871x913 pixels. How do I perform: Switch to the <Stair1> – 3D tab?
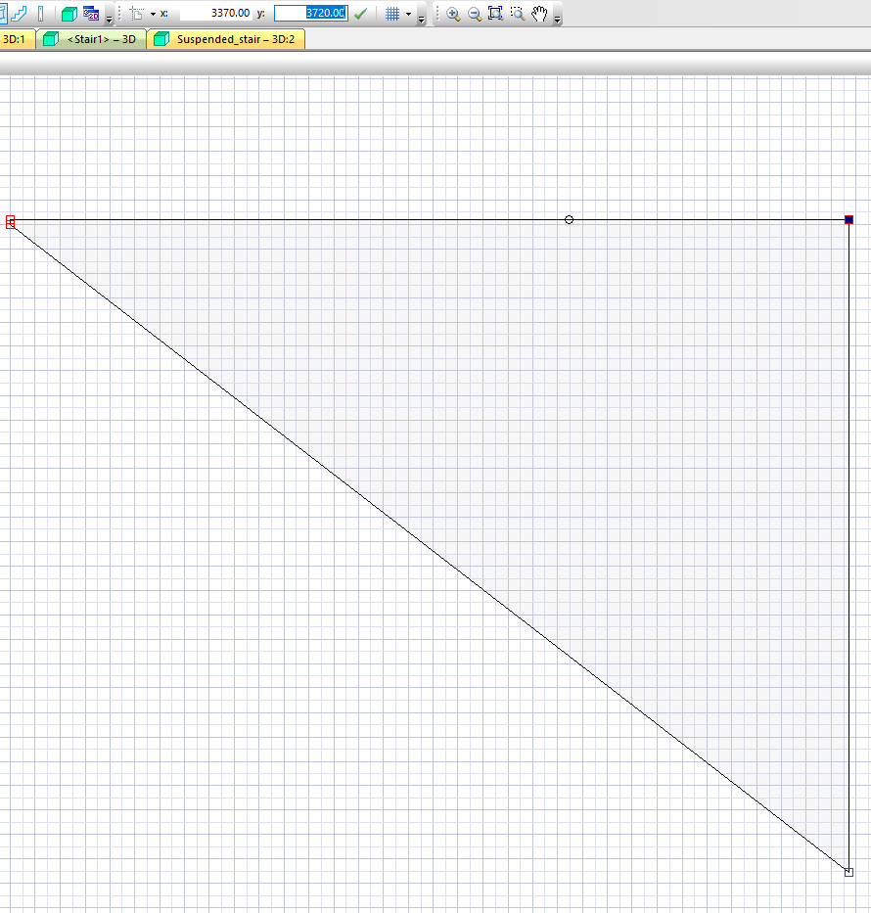91,39
